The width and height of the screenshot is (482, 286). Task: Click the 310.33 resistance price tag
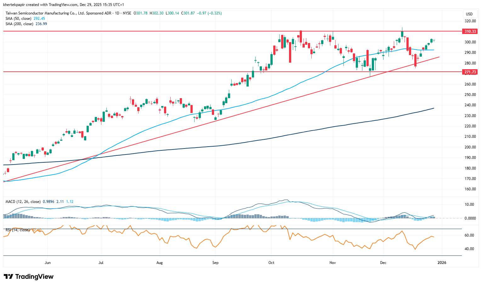470,31
